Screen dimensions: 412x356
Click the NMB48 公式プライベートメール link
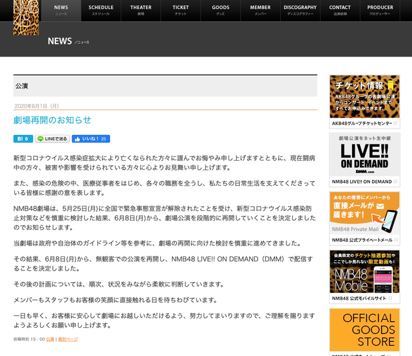coord(362,240)
